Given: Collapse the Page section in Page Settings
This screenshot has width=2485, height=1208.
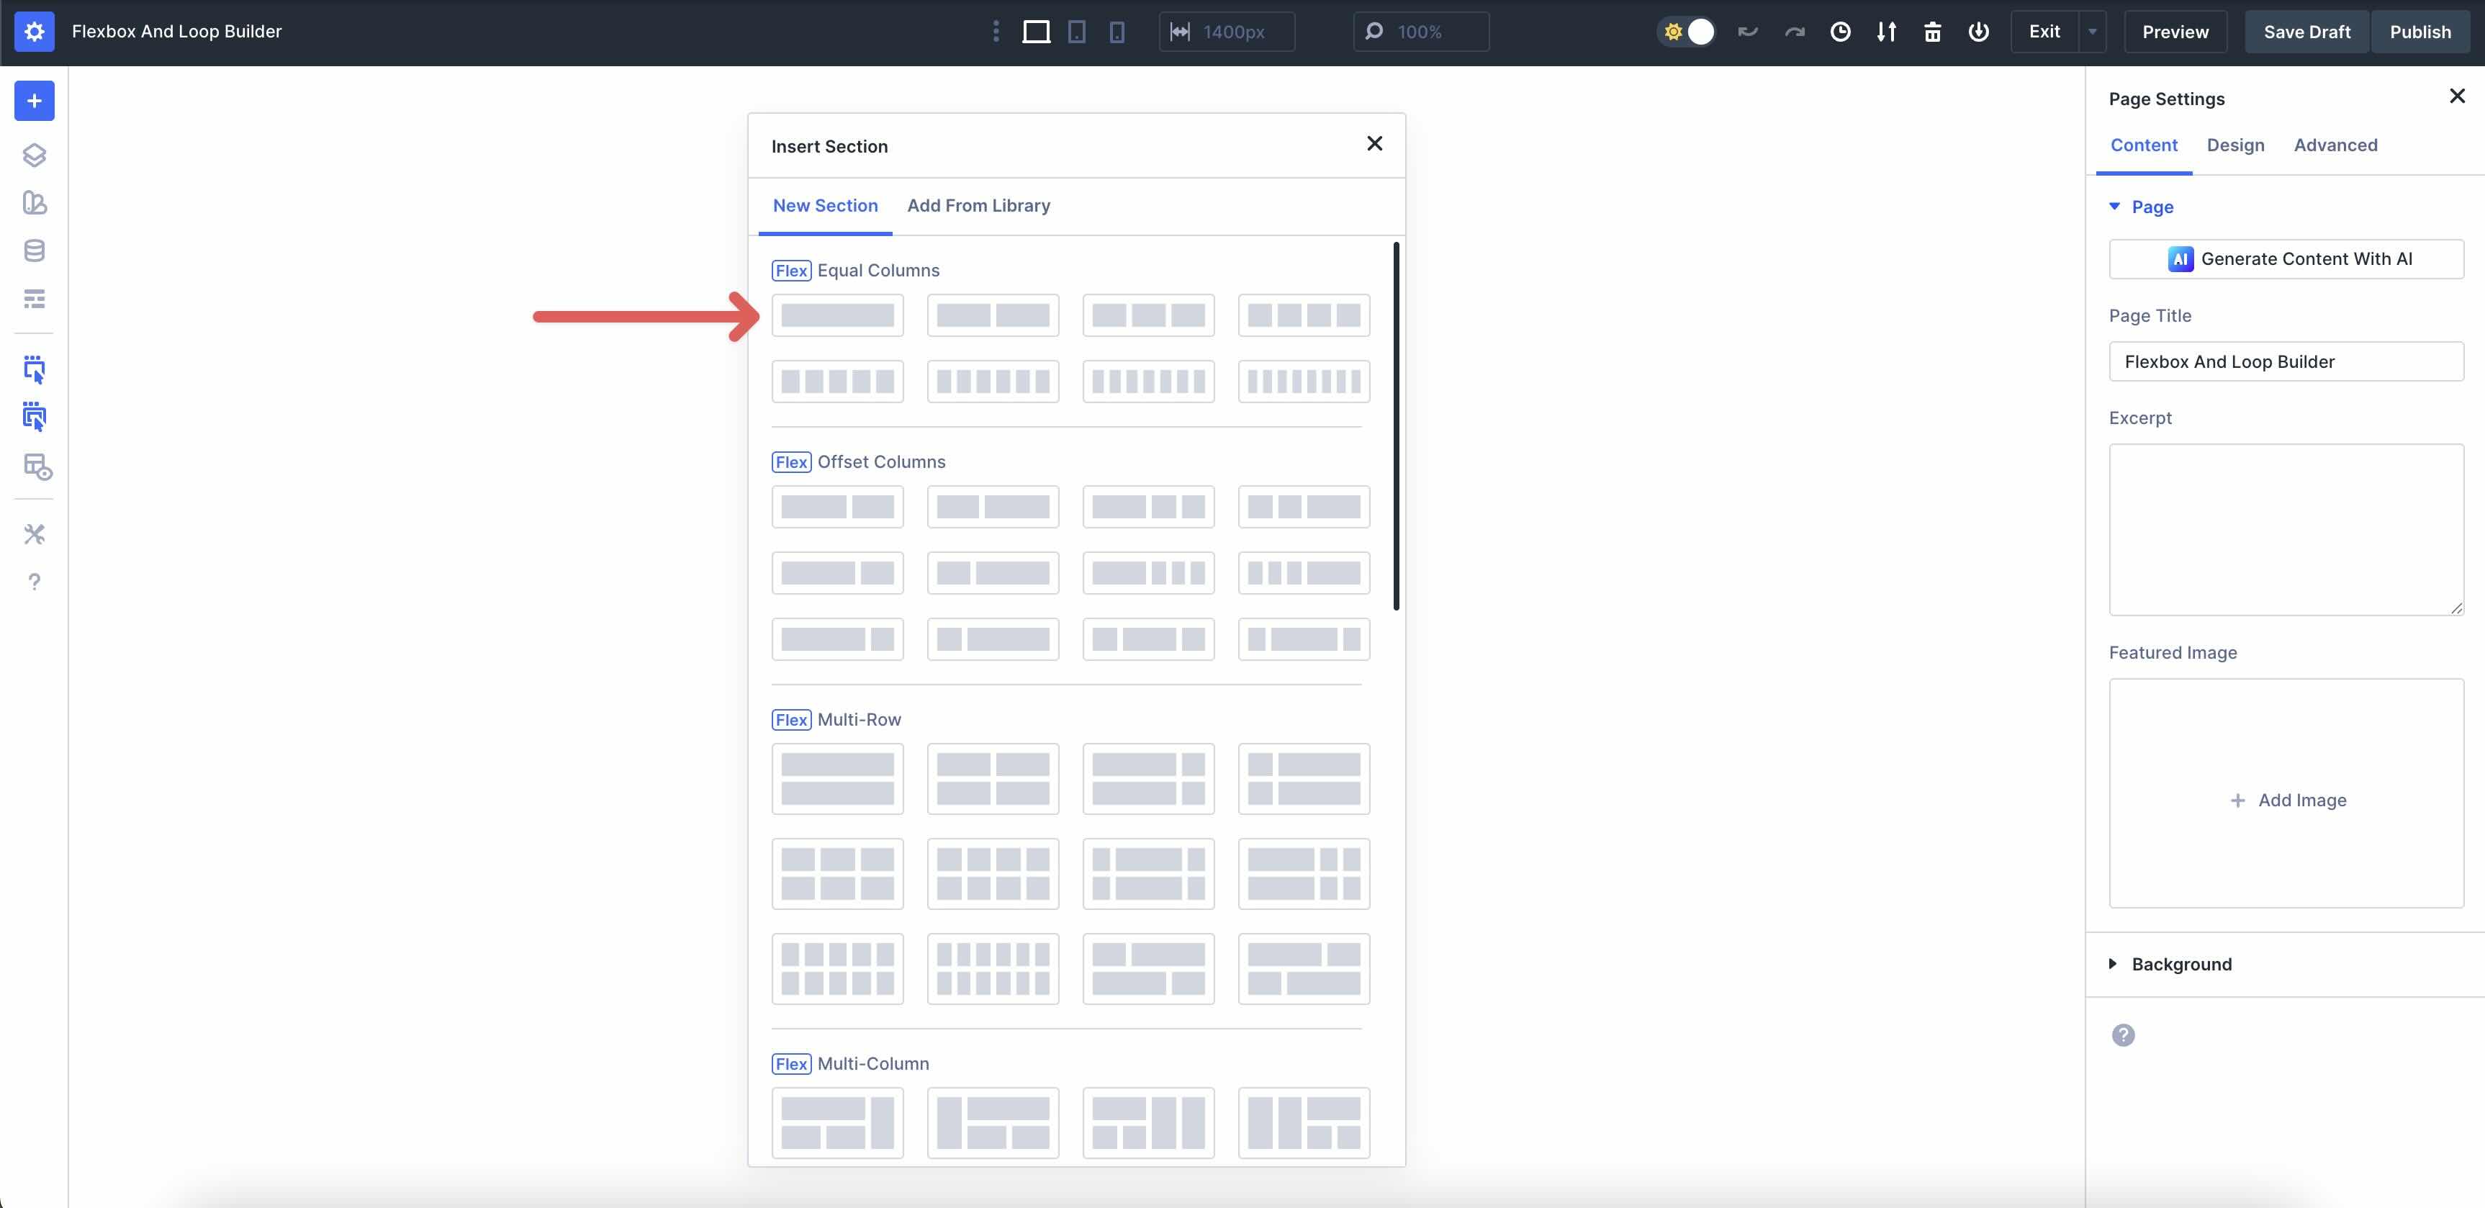Looking at the screenshot, I should coord(2116,207).
